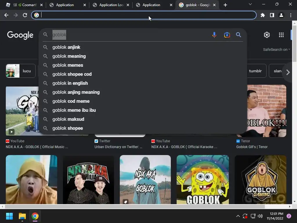Viewport: 297px width, 223px height.
Task: Open Urban Dictionary on Twitter link
Action: (118, 147)
